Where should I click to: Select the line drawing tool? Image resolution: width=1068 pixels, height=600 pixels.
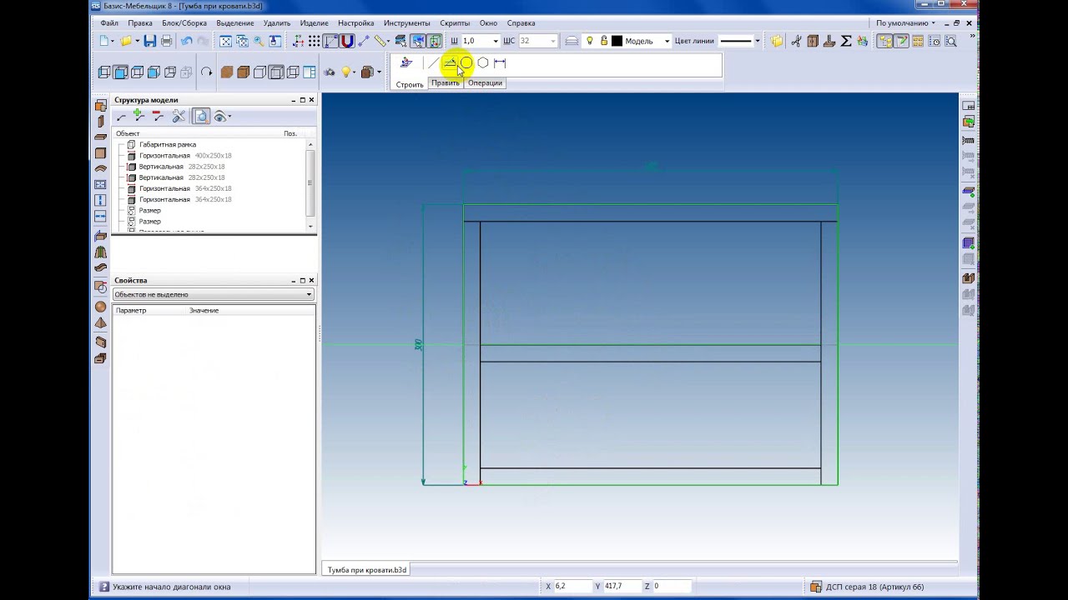432,63
